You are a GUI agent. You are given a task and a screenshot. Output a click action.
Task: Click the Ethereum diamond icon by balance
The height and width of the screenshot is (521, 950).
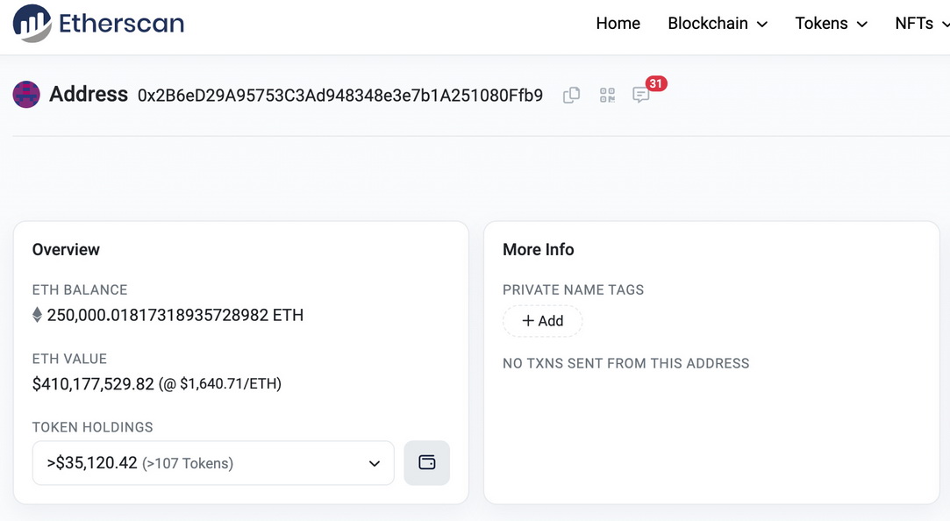[38, 315]
